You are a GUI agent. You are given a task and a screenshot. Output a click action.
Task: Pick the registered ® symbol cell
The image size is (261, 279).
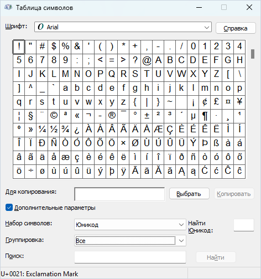pos(112,116)
